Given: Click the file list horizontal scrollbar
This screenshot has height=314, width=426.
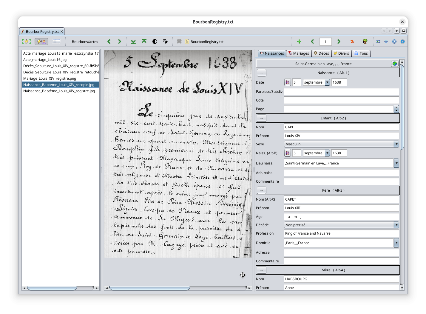Looking at the screenshot, I should (x=61, y=288).
